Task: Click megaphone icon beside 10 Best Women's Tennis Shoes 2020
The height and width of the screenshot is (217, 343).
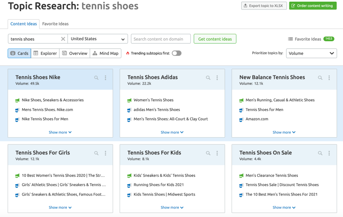Action: pyautogui.click(x=17, y=176)
